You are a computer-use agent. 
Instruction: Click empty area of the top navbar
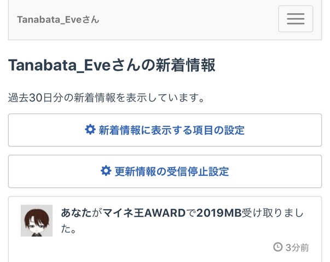[186, 20]
